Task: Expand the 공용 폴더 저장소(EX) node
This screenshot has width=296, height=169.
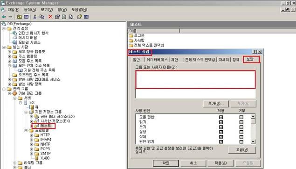Action: click(x=31, y=116)
